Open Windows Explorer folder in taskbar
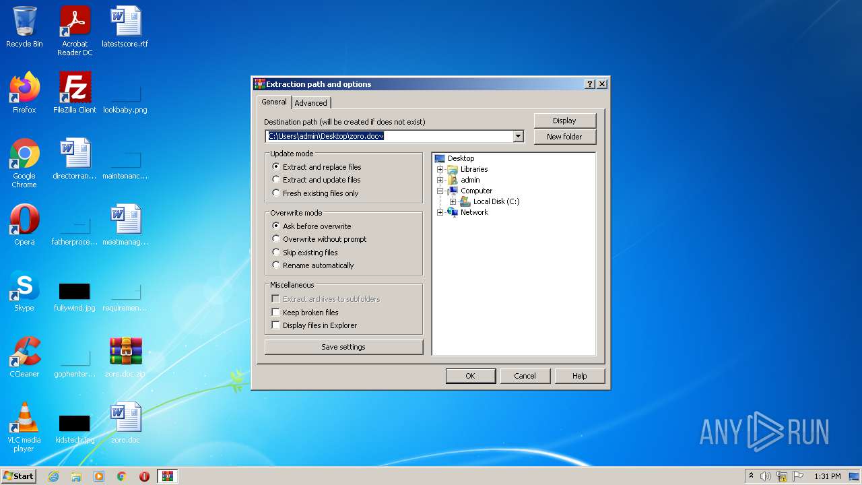 click(x=76, y=476)
